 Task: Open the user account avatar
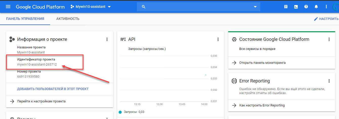[335, 7]
